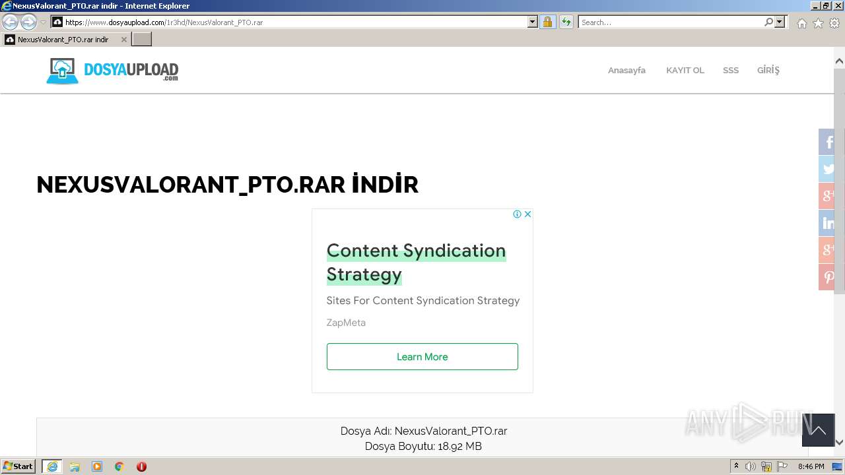The image size is (845, 475).
Task: Open media player taskbar icon
Action: click(x=97, y=466)
